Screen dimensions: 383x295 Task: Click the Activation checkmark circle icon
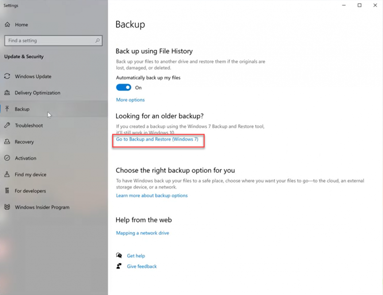click(x=7, y=158)
